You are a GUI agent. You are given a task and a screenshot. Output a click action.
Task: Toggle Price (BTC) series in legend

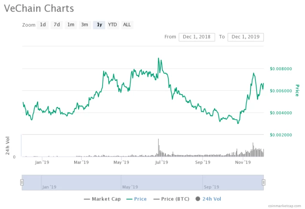click(171, 199)
